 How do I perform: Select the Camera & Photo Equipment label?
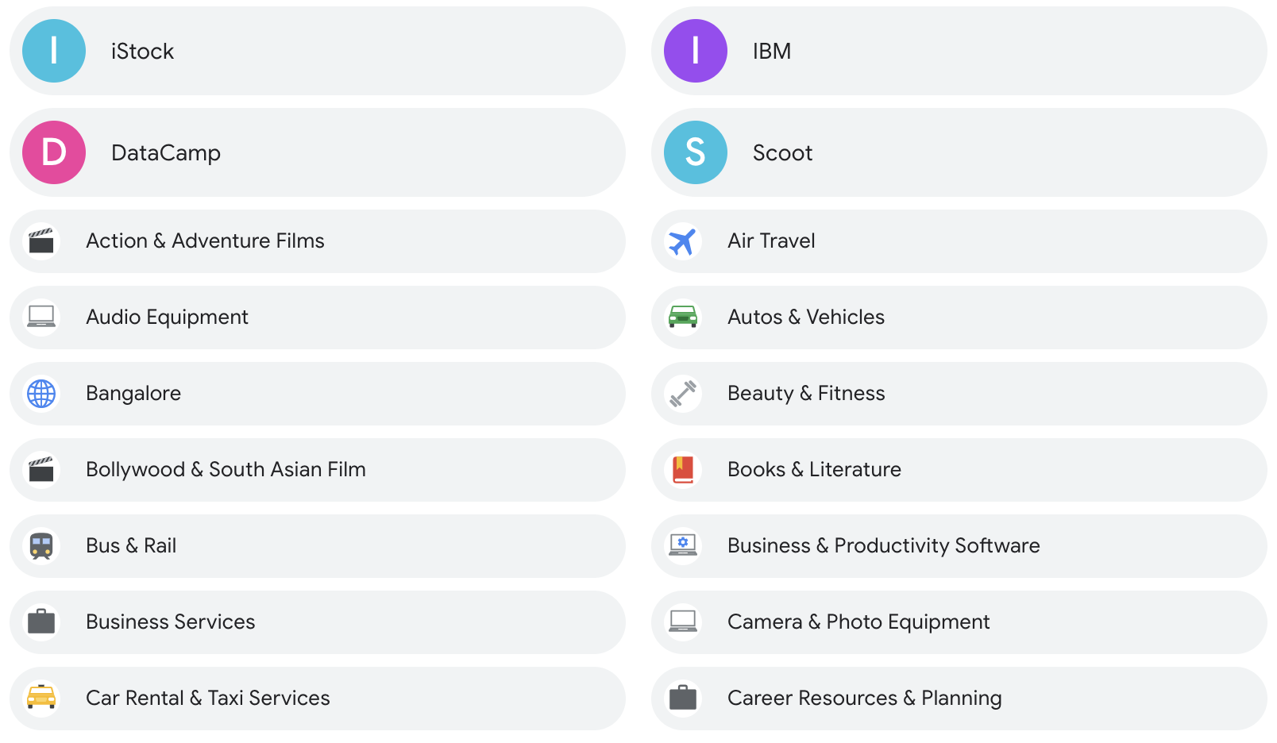(858, 622)
